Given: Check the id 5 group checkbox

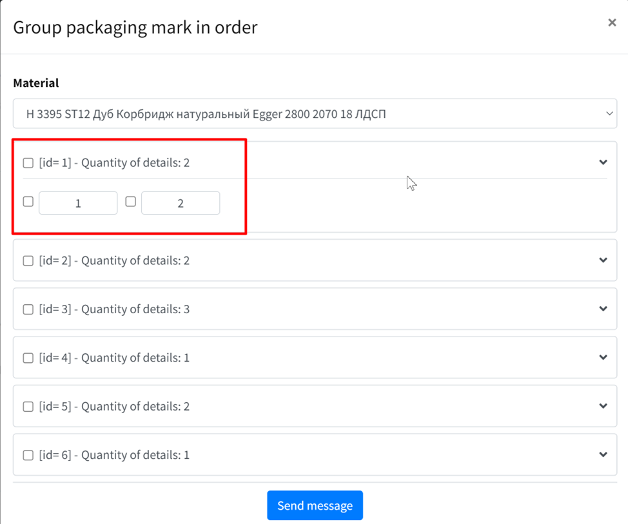Looking at the screenshot, I should [x=28, y=407].
